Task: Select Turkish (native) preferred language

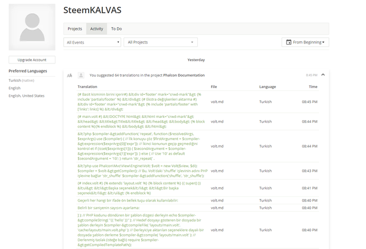Action: 21,80
